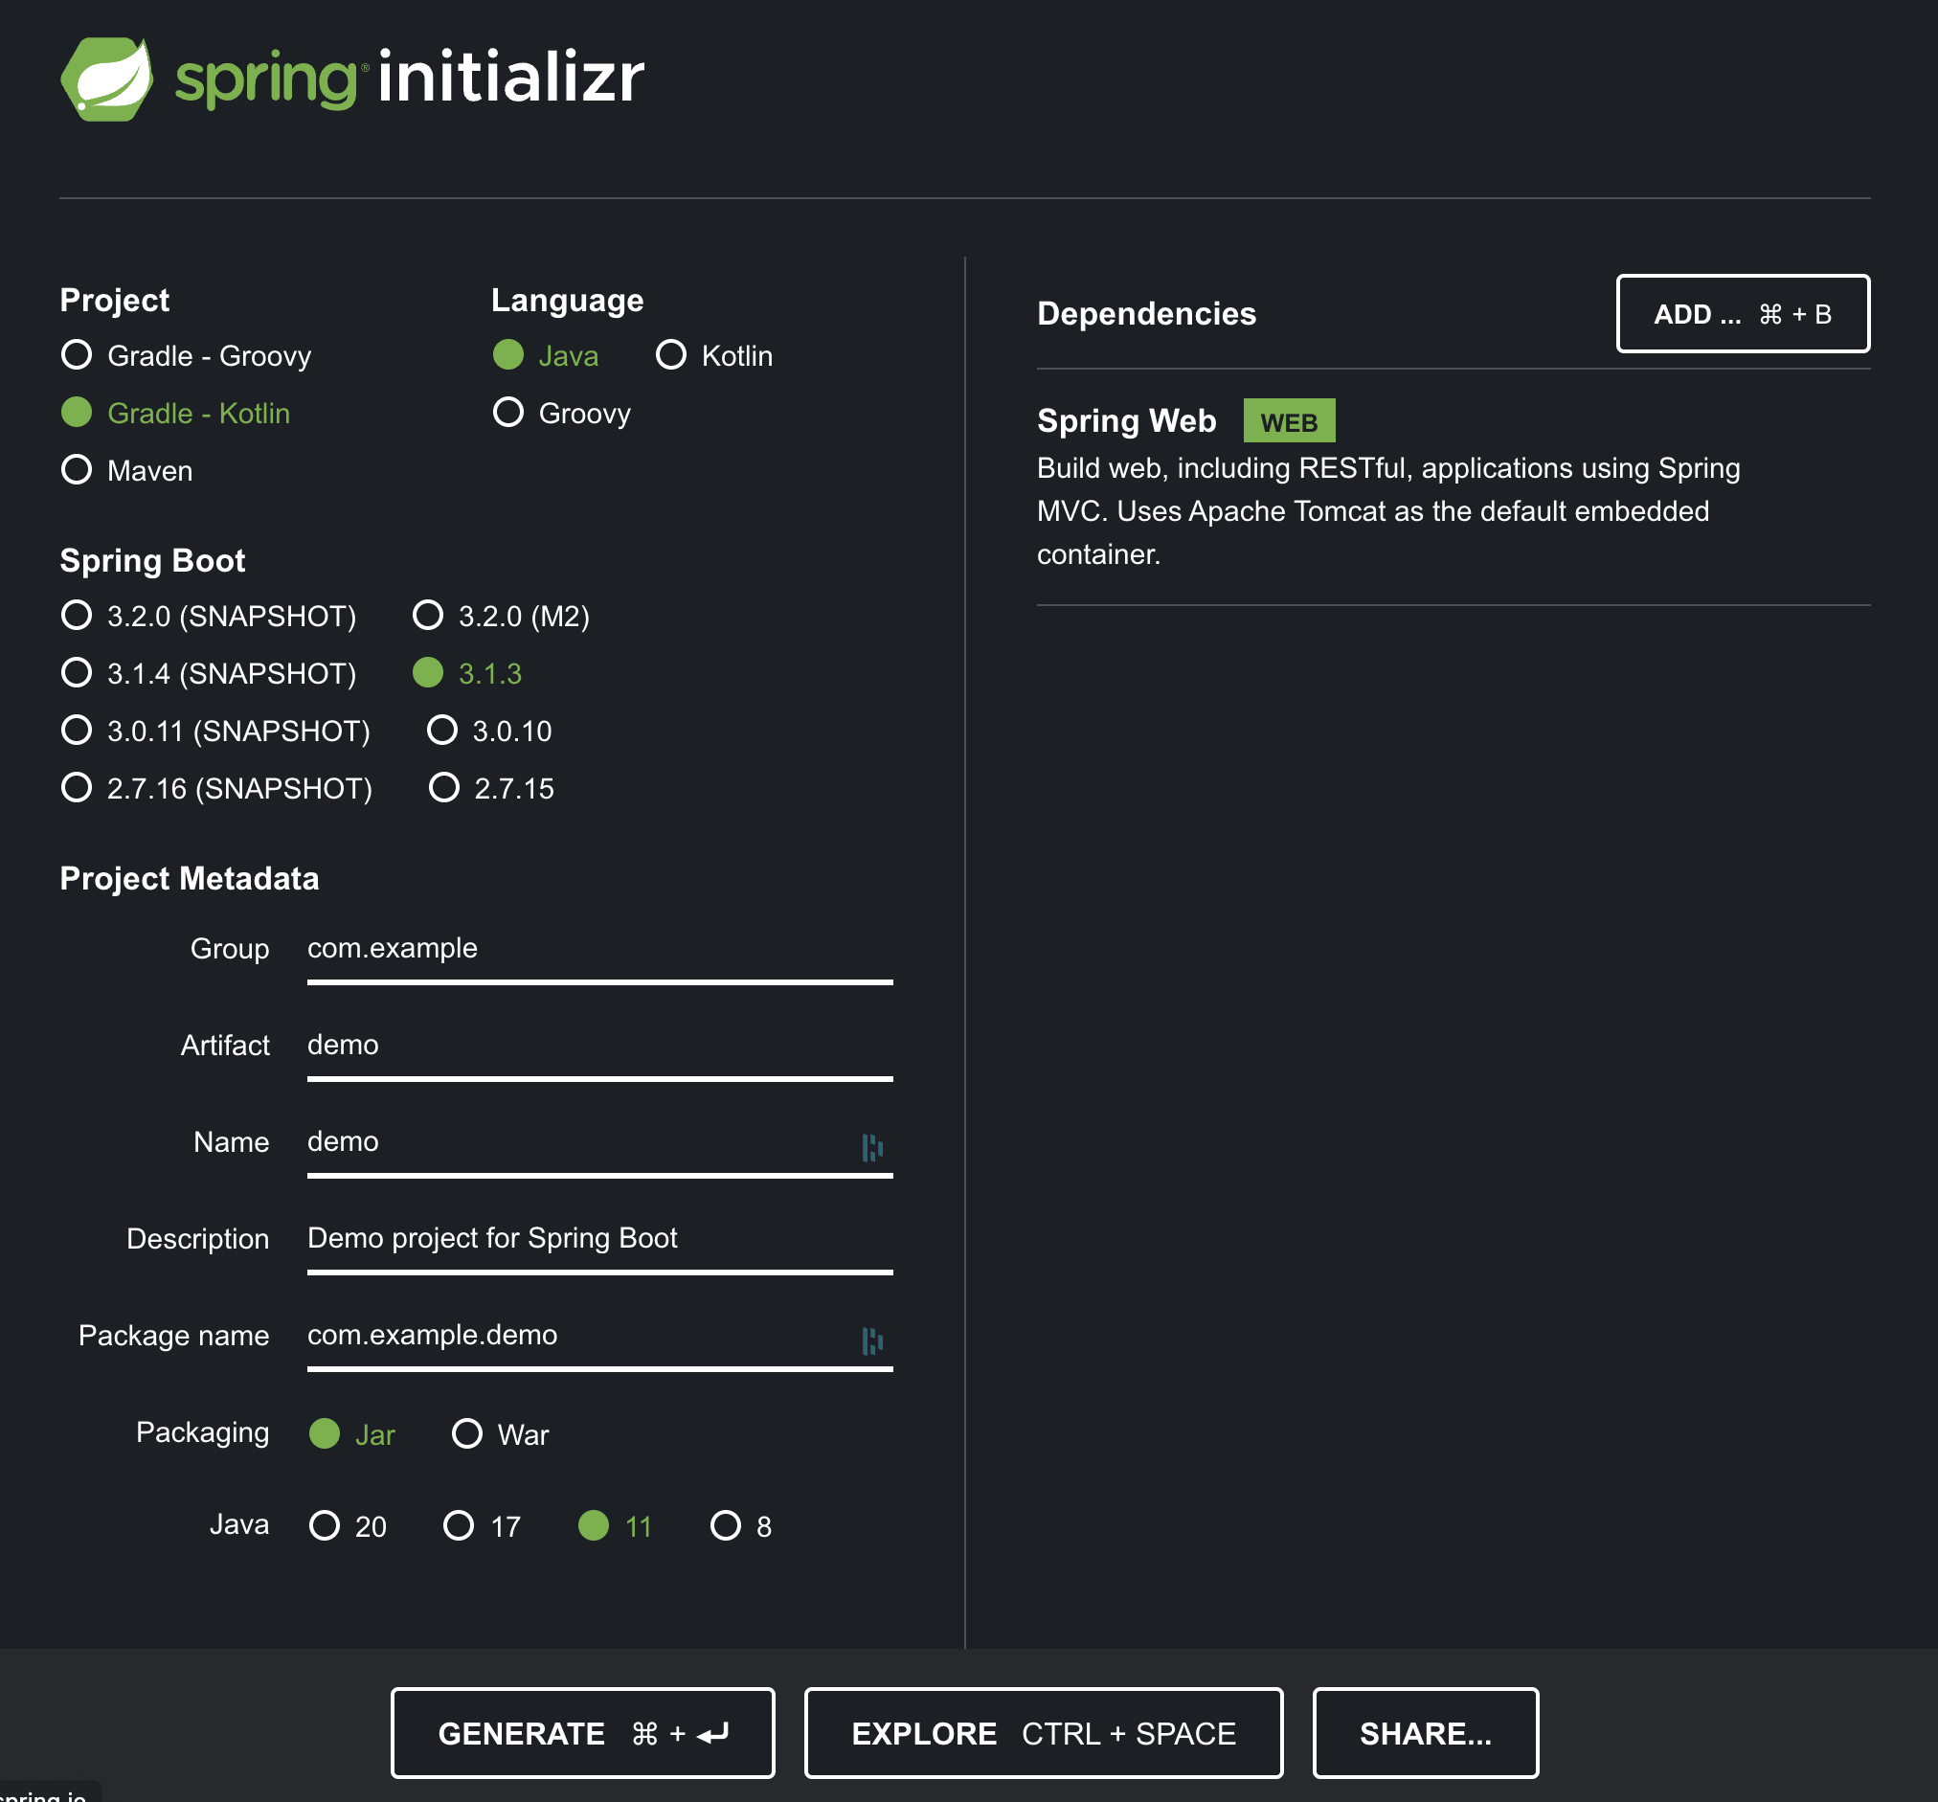
Task: Click into the Group input field
Action: point(599,950)
